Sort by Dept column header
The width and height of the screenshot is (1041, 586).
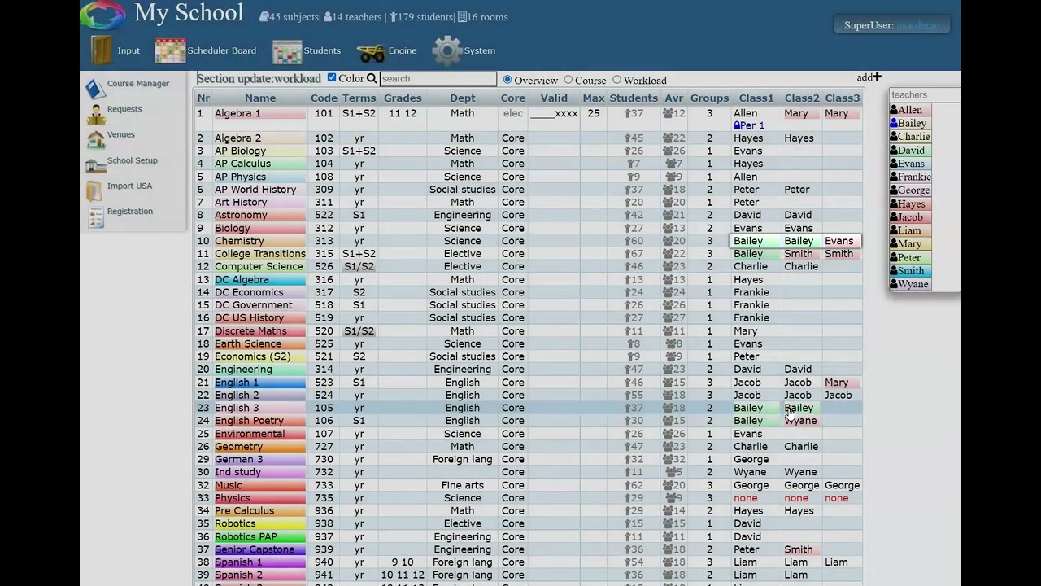(x=463, y=98)
